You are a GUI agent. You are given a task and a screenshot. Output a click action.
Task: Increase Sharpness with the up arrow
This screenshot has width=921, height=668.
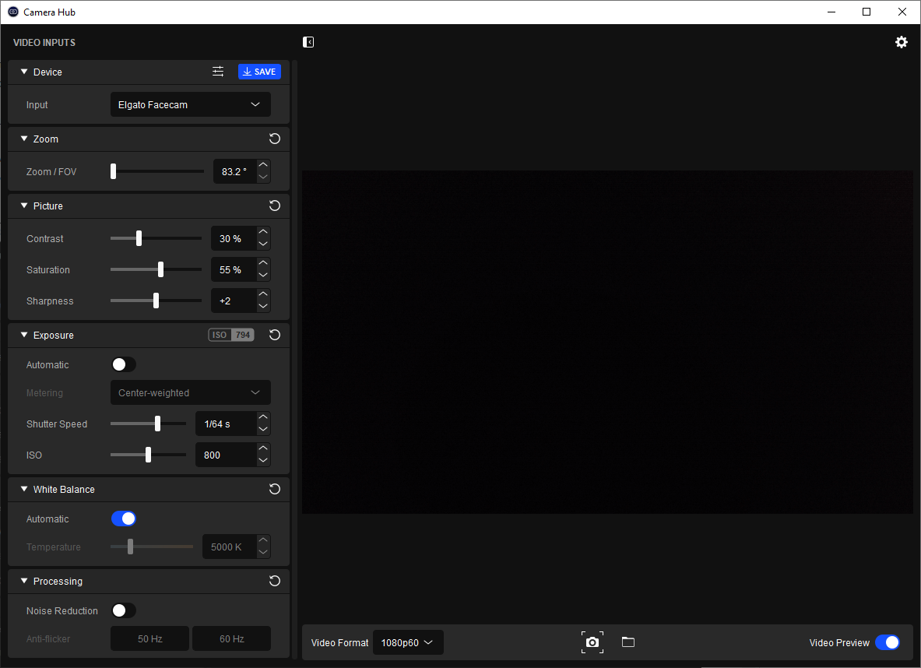263,294
